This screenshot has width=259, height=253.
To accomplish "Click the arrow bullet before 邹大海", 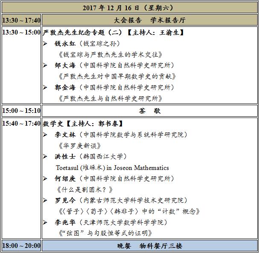I will point(45,65).
